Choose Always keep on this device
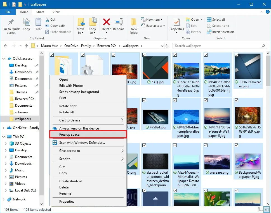 (88, 128)
